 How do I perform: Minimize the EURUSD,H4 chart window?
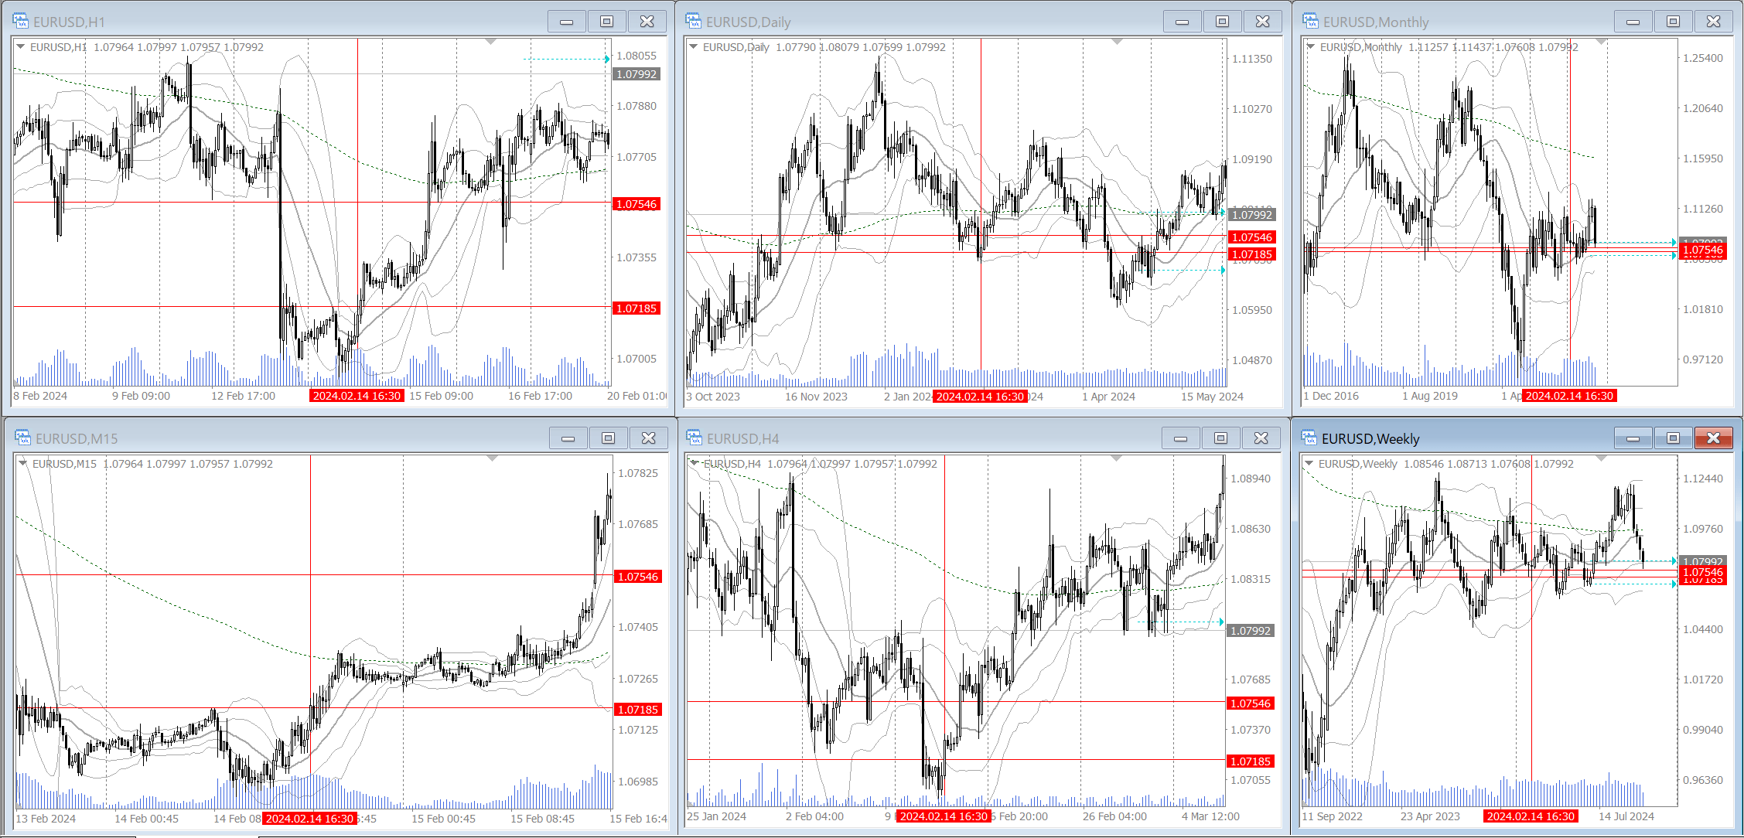(1181, 438)
